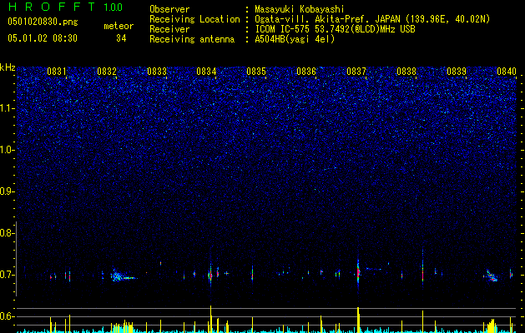Click the diffuse meteor echo after 0832

(122, 276)
